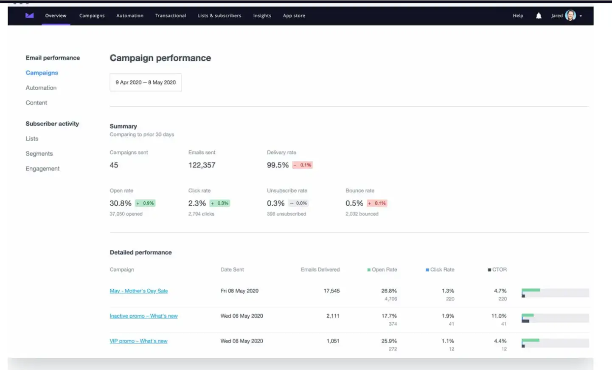The width and height of the screenshot is (612, 370).
Task: Click the Campaign Monitor logo
Action: click(29, 15)
